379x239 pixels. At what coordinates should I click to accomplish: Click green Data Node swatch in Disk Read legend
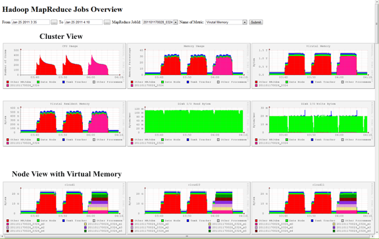click(163, 140)
